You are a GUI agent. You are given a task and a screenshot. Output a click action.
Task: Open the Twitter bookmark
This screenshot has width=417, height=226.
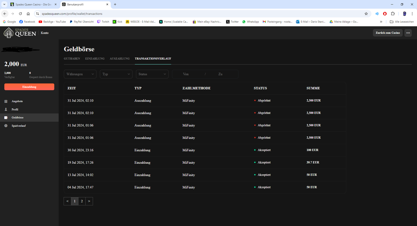(x=232, y=22)
